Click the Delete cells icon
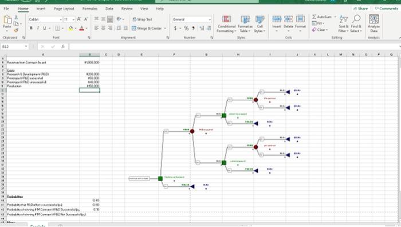Screen dimensions: 401x227 (288, 19)
